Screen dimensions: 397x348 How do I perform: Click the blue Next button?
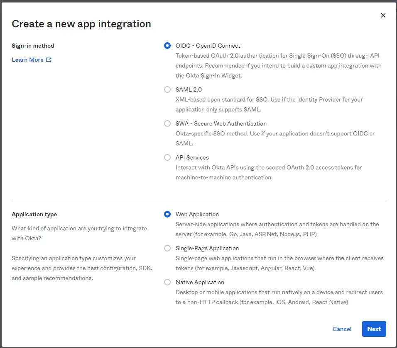[x=374, y=329]
